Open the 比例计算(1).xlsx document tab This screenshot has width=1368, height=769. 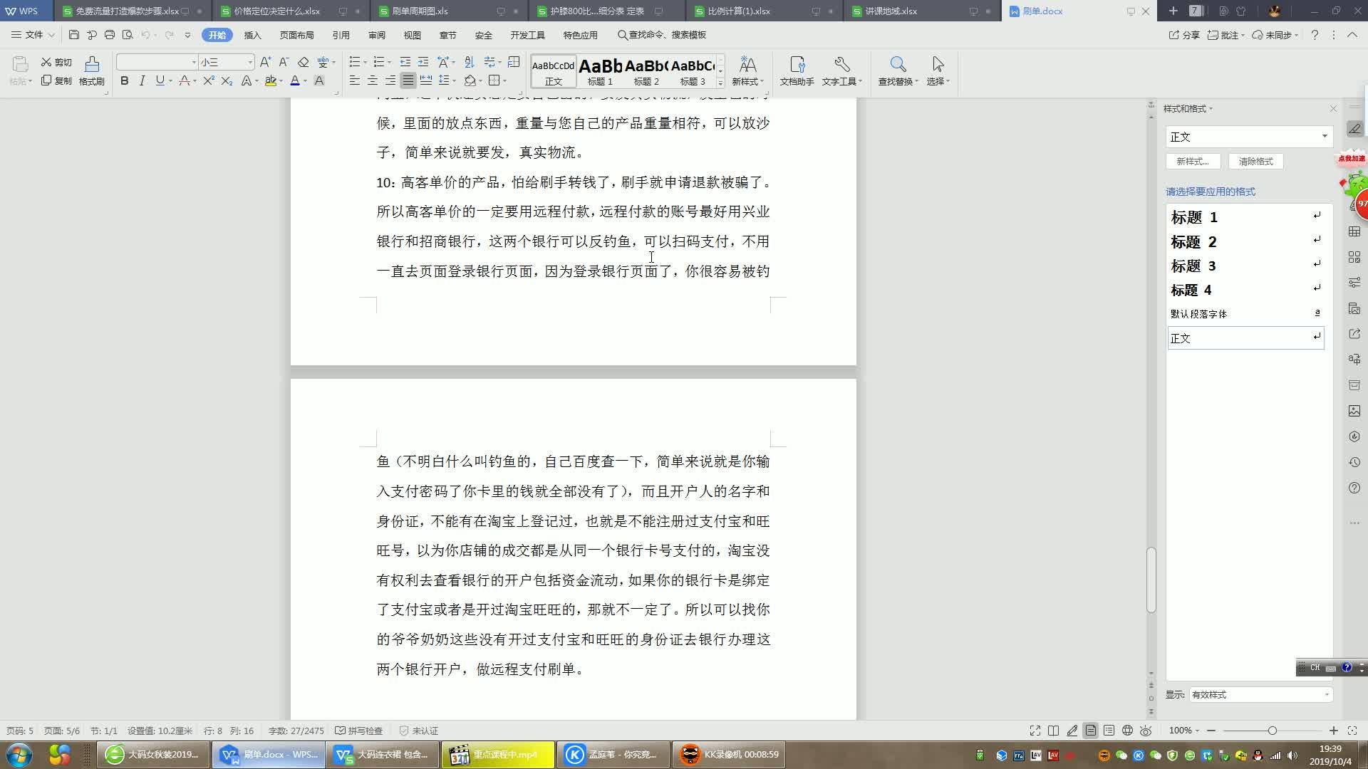coord(739,11)
